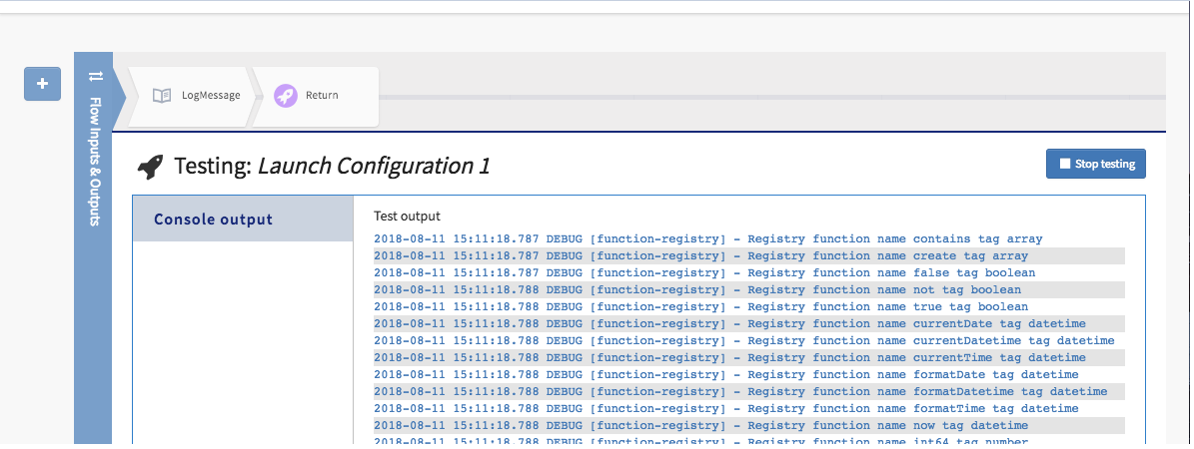The height and width of the screenshot is (449, 1194).
Task: Expand the Flow Inputs & Outputs panel
Action: pyautogui.click(x=96, y=160)
